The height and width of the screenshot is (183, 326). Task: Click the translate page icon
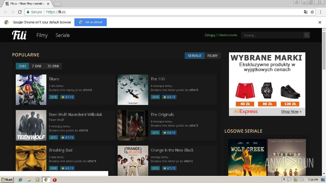coord(306,12)
